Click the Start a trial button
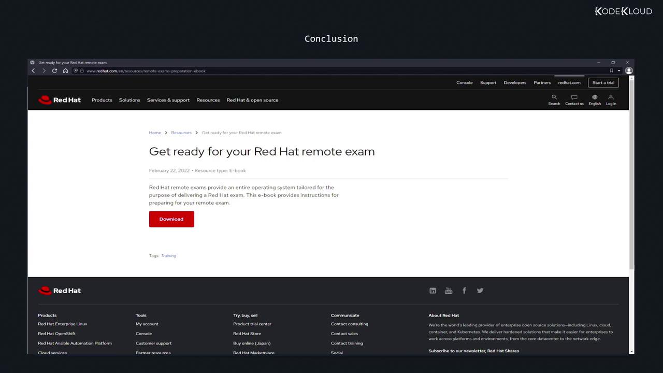Viewport: 663px width, 373px height. 603,83
